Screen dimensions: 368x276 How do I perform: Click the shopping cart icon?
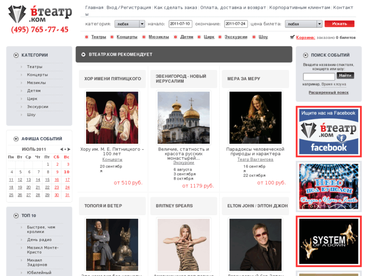coord(292,37)
